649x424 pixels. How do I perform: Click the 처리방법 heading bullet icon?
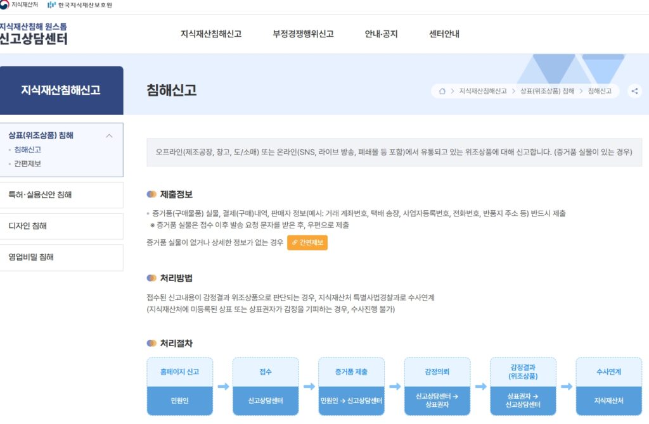coord(151,278)
